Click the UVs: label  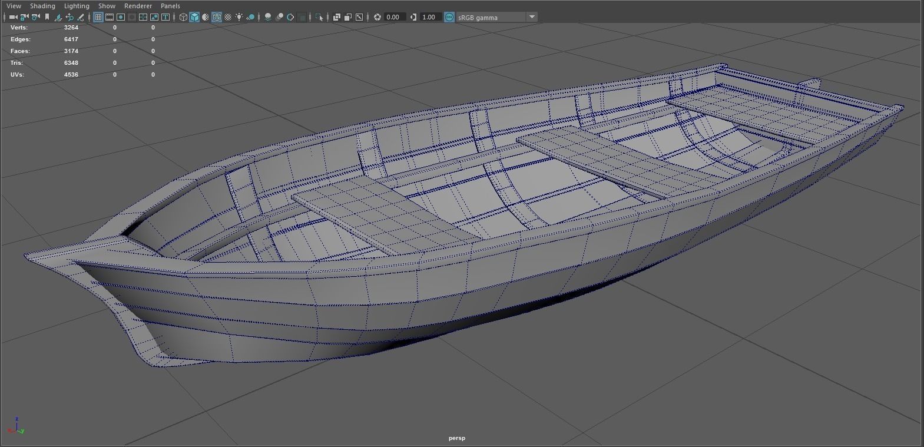(x=17, y=75)
